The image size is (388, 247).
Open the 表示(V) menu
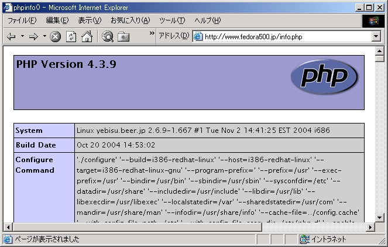pyautogui.click(x=90, y=20)
